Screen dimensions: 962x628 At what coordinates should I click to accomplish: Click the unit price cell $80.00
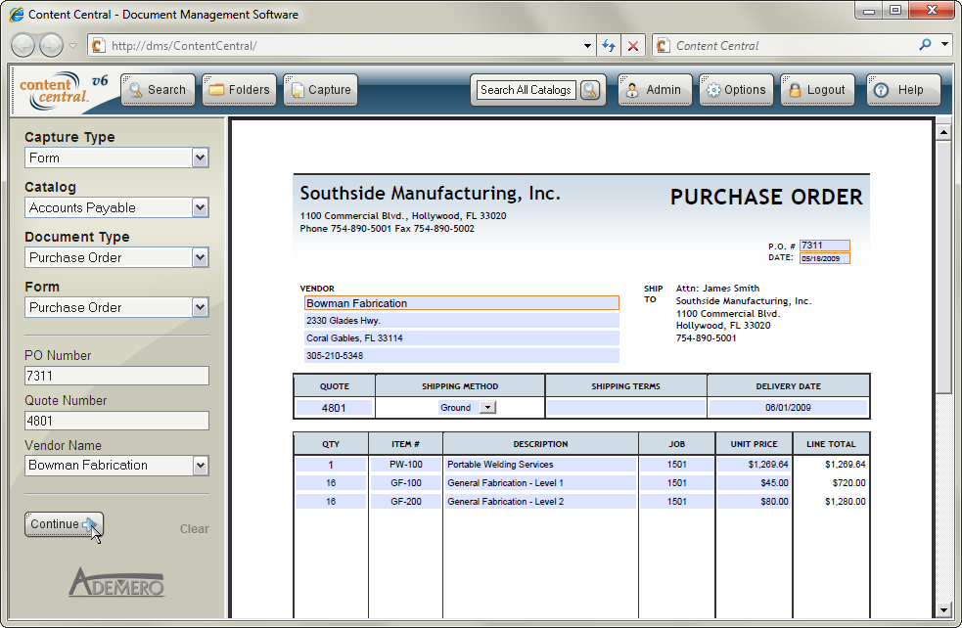[754, 501]
